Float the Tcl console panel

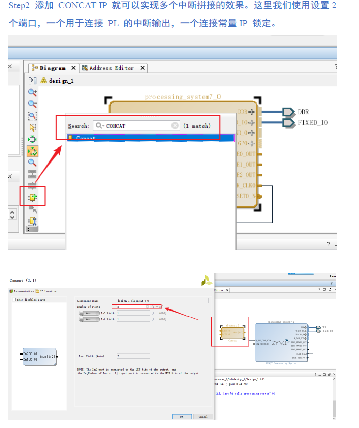[330, 375]
